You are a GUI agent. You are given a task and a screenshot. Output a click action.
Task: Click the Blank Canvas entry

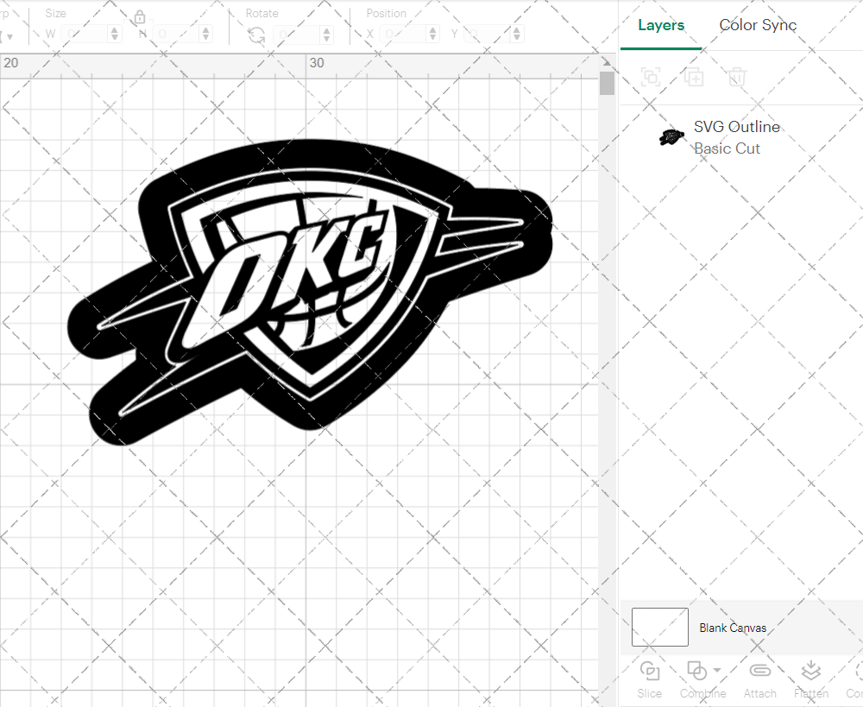tap(733, 628)
